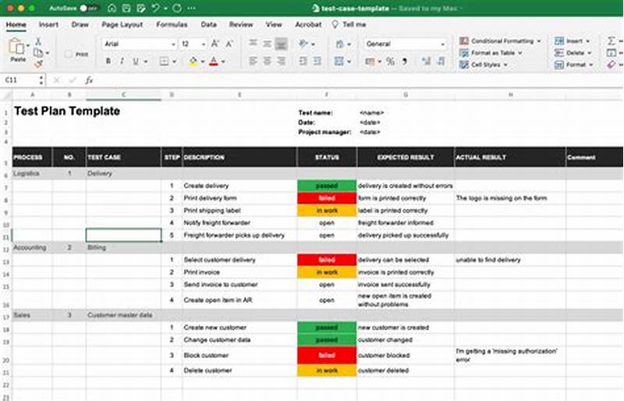624x401 pixels.
Task: Open the Paste options dropdown arrow
Action: click(x=28, y=46)
